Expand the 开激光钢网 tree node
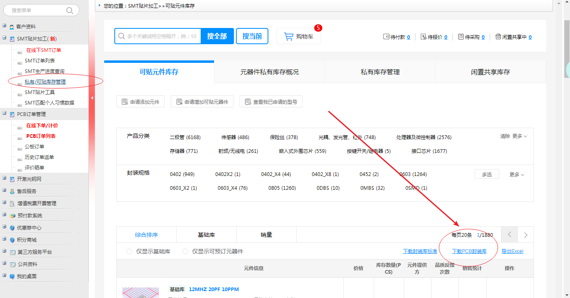 (4, 179)
